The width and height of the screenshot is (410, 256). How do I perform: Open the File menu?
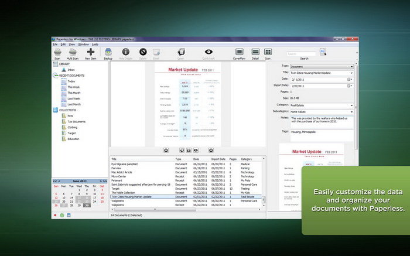pos(55,45)
